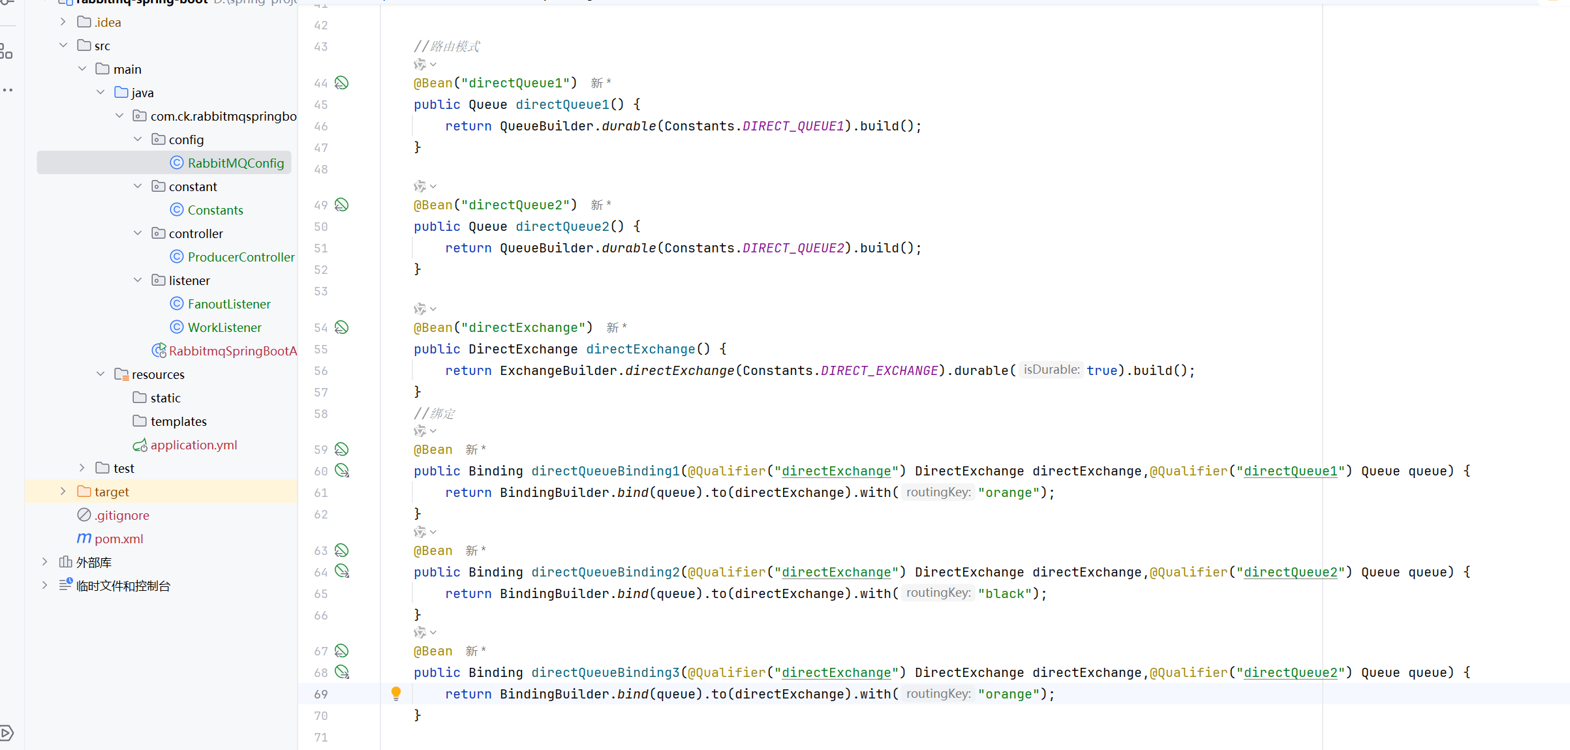Click the bean gutter icon on line 67
This screenshot has width=1570, height=750.
pyautogui.click(x=341, y=651)
